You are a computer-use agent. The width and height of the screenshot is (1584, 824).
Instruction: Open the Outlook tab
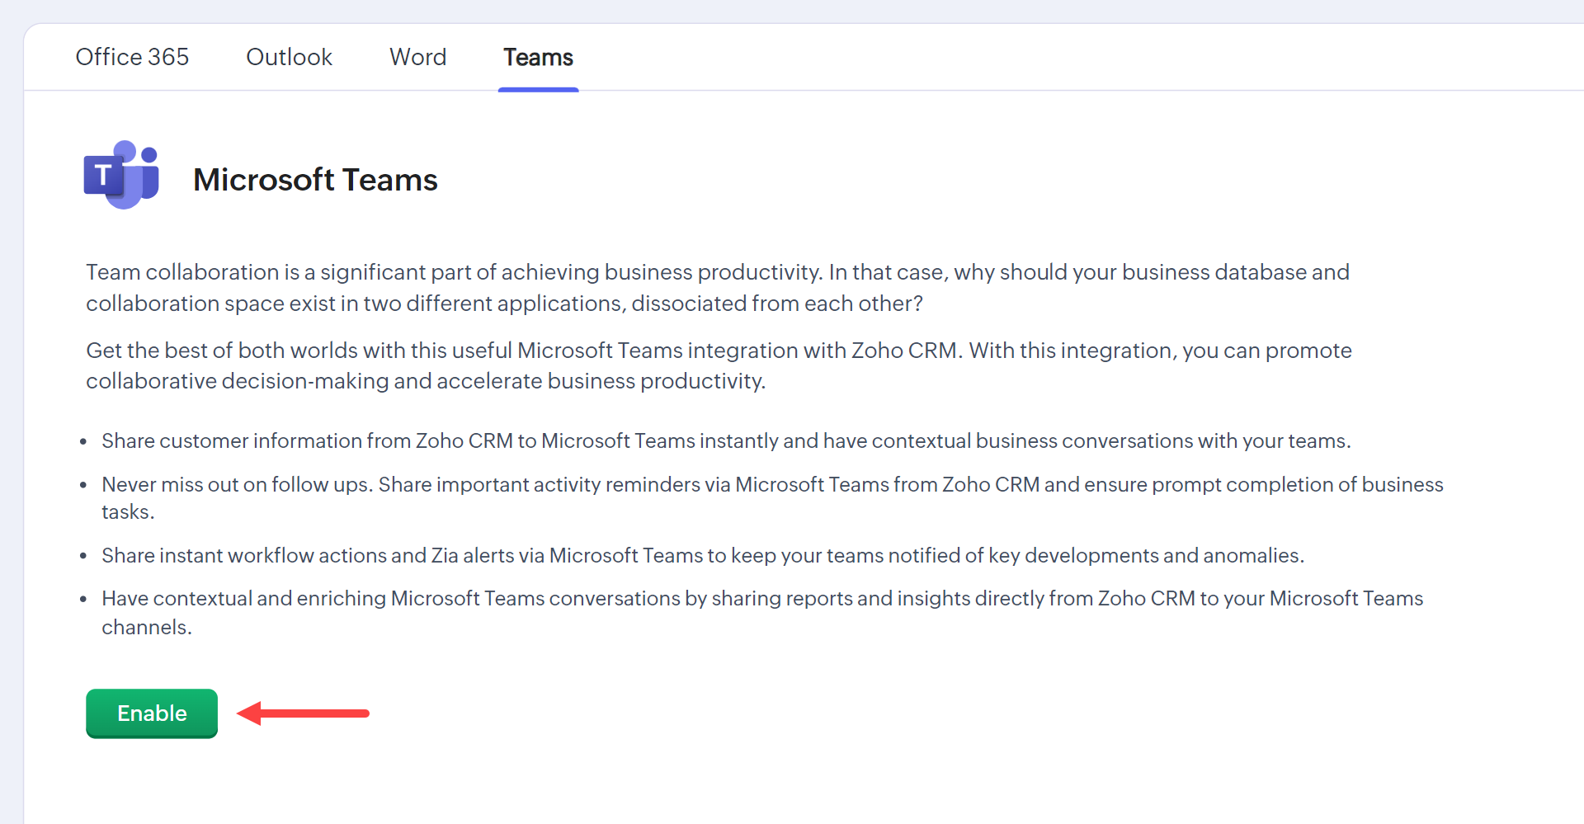(289, 57)
